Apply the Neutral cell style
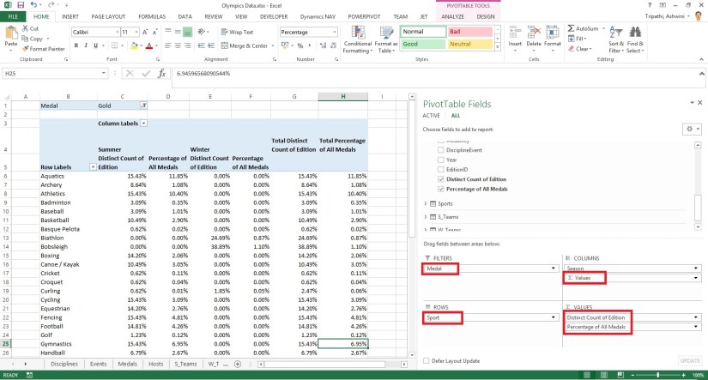Viewport: 708px width, 380px height. click(469, 45)
